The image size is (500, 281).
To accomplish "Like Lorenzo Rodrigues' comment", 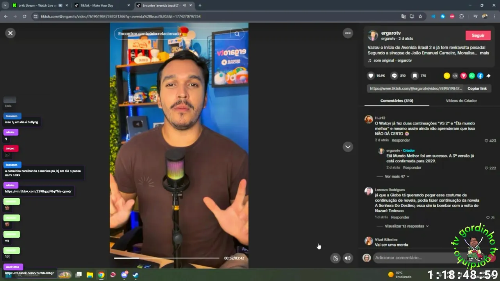I will [488, 218].
